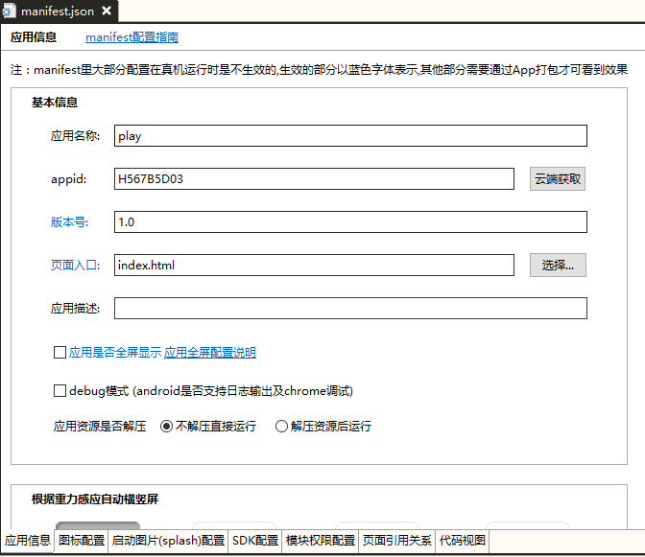This screenshot has height=557, width=645.
Task: Switch to the 页面引用关系 tab
Action: [x=397, y=540]
